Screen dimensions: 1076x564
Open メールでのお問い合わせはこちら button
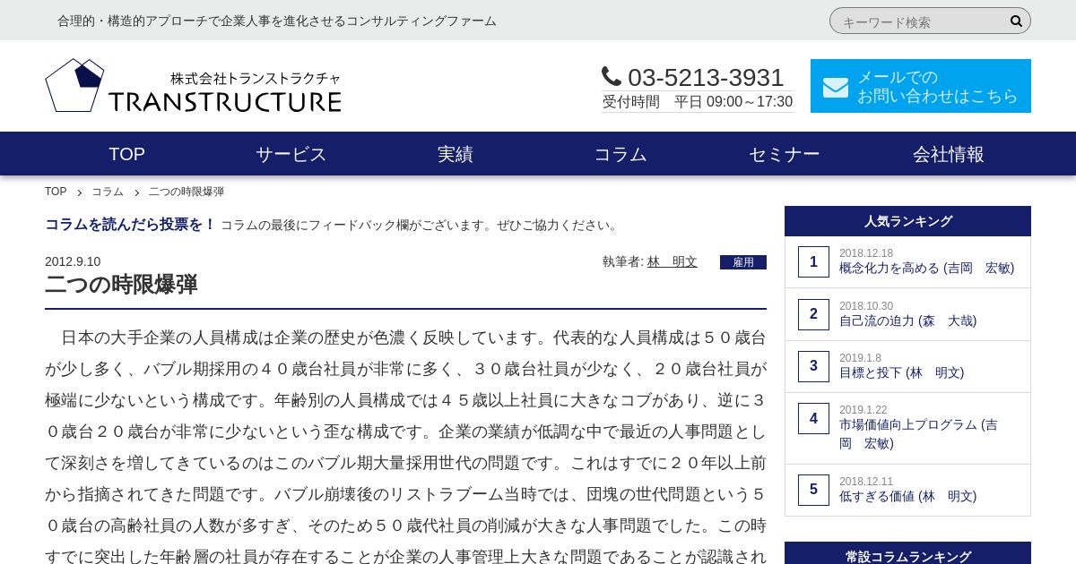(x=921, y=86)
